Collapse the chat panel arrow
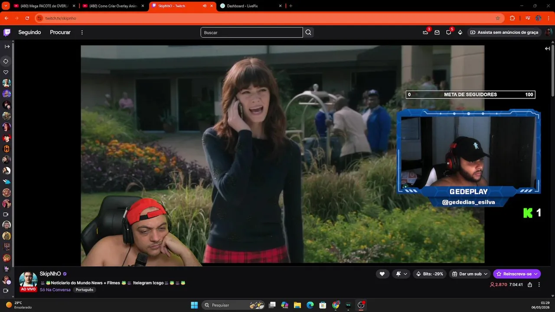Viewport: 555px width, 312px height. click(x=547, y=49)
